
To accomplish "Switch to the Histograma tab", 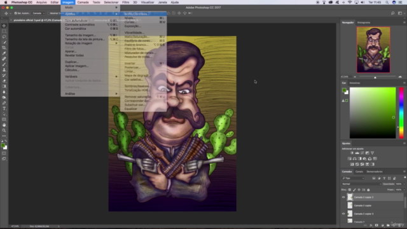I will 363,23.
